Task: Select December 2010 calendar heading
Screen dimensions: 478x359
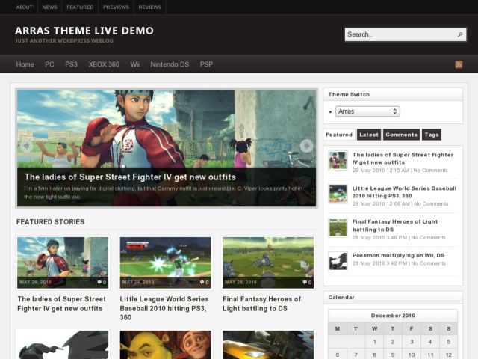Action: (x=393, y=316)
